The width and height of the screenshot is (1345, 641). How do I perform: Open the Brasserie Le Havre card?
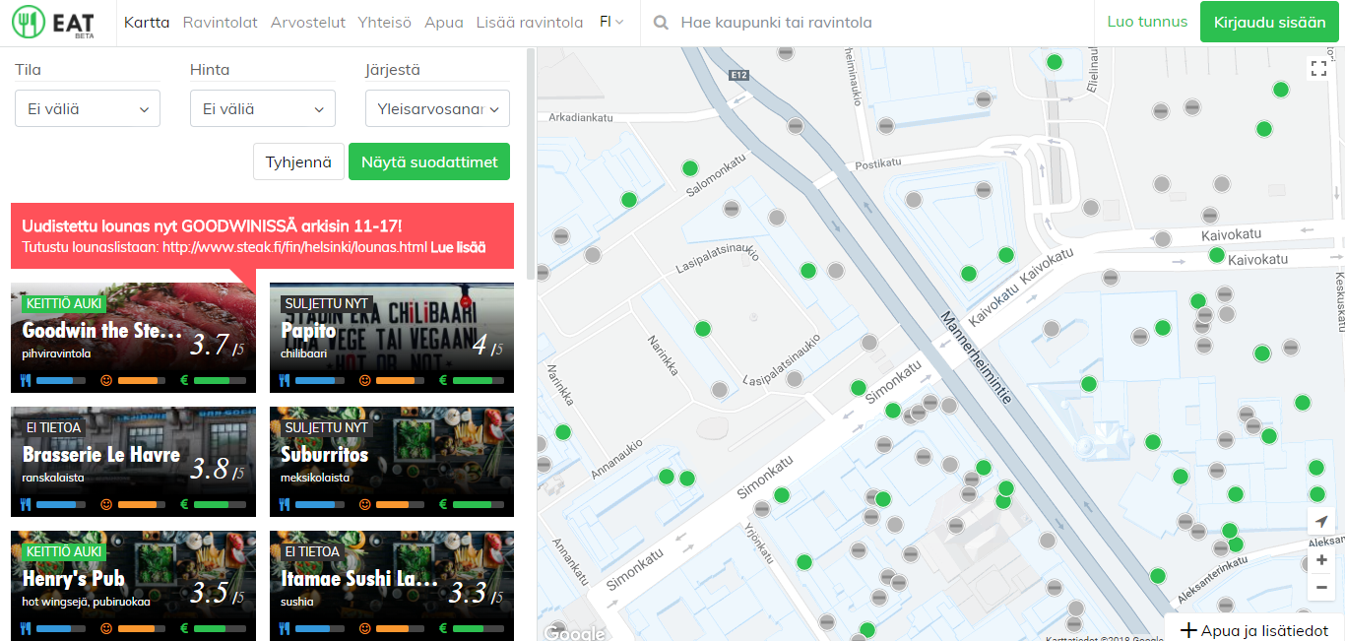coord(133,462)
